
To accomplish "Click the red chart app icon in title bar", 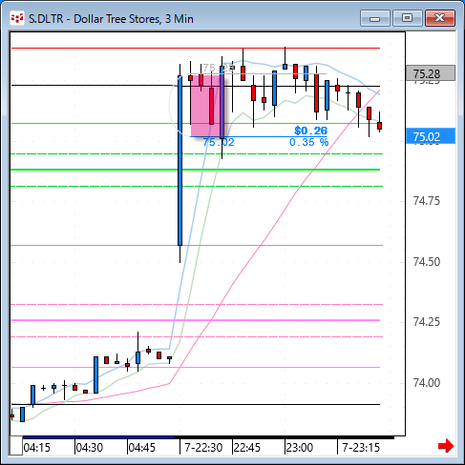I will 17,19.
